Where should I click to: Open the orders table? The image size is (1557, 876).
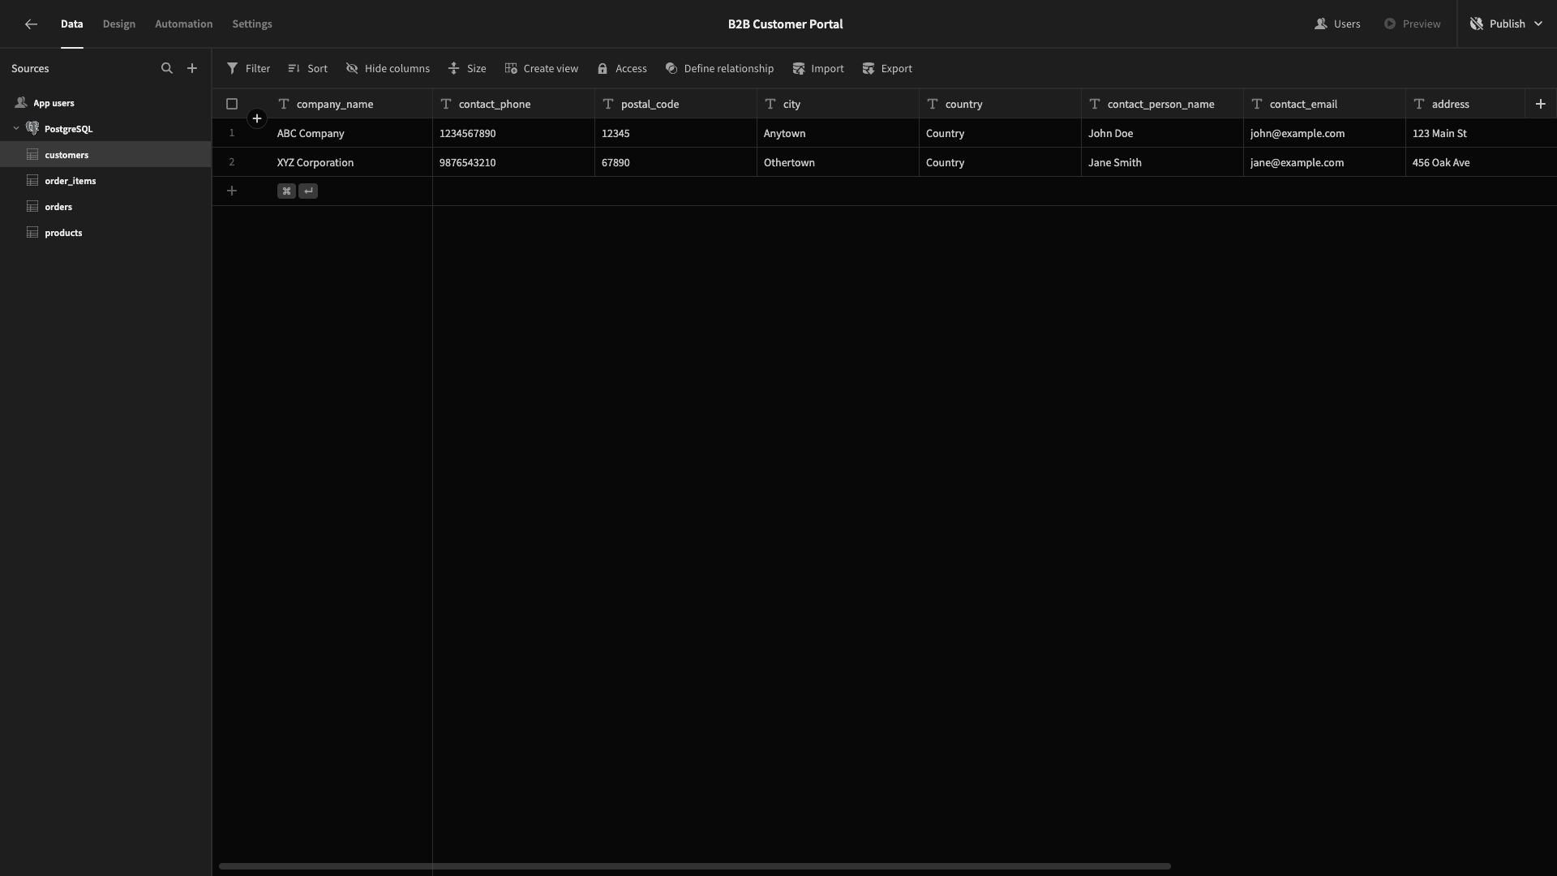coord(105,207)
